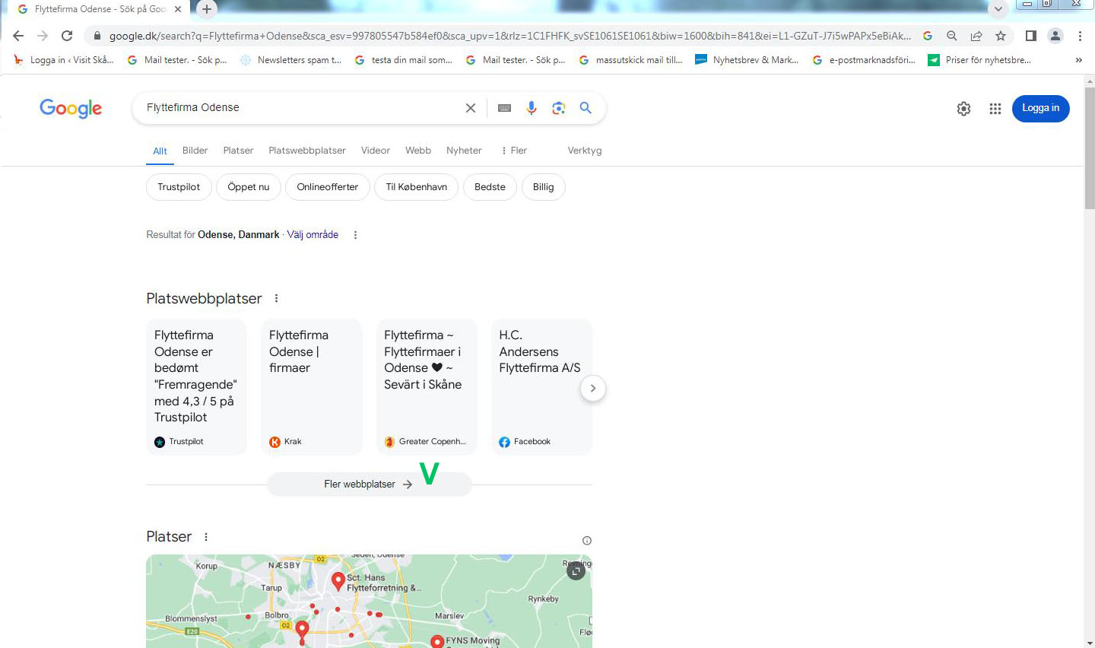Open the Greater Copenhagen Flyttefirmaer card
Viewport: 1095px width, 648px height.
pos(427,387)
